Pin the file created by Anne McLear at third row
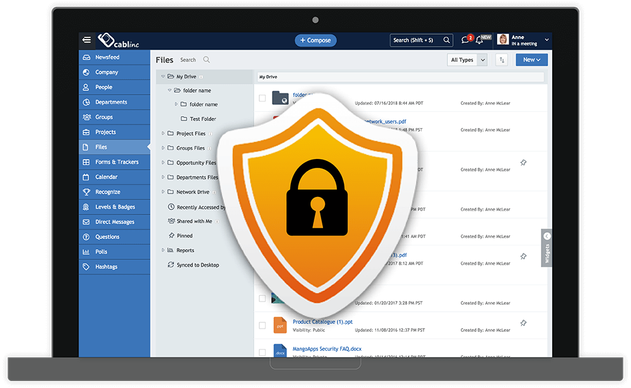 (x=523, y=163)
